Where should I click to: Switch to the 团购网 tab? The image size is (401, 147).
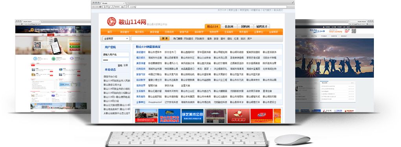click(245, 26)
